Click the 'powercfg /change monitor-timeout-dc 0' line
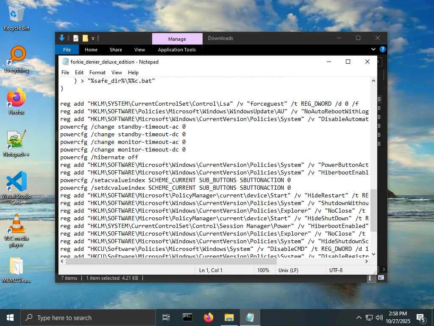The width and height of the screenshot is (434, 326). click(x=123, y=150)
